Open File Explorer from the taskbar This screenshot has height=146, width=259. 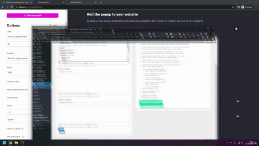(x=16, y=143)
